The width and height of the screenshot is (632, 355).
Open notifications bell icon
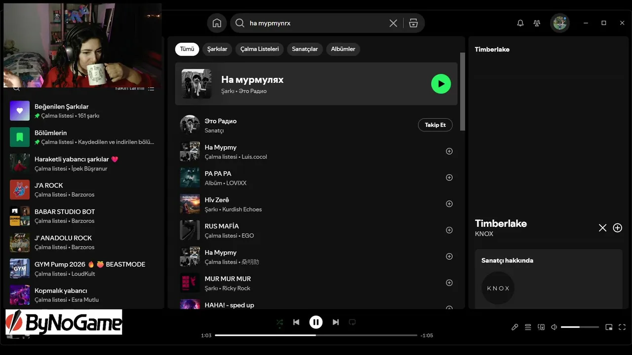point(520,23)
